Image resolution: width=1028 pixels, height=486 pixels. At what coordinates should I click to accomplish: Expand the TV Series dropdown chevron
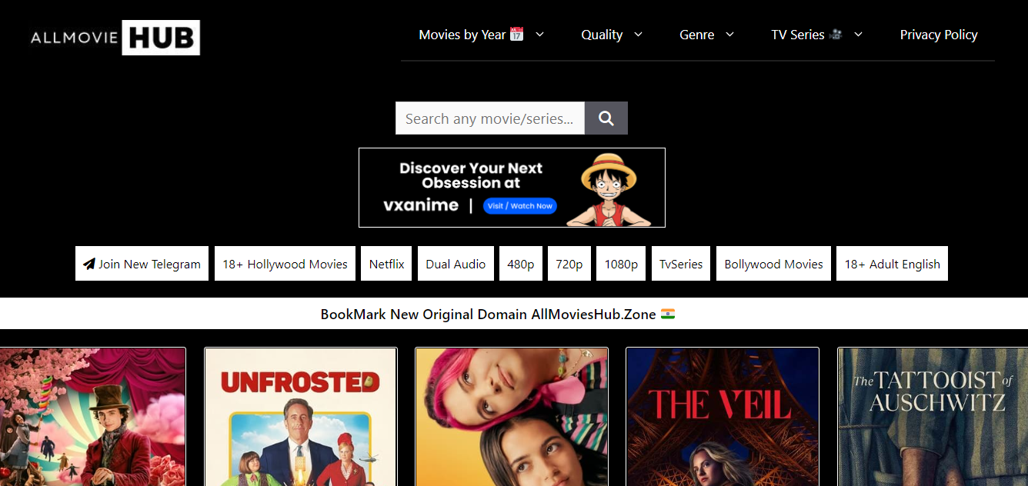(858, 35)
